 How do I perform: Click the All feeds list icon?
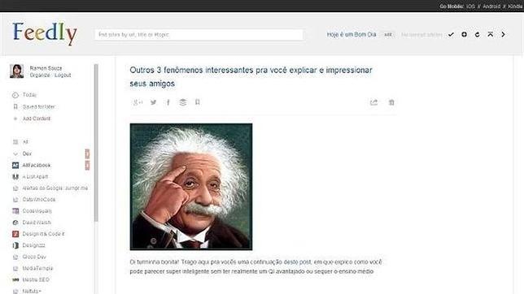15,142
